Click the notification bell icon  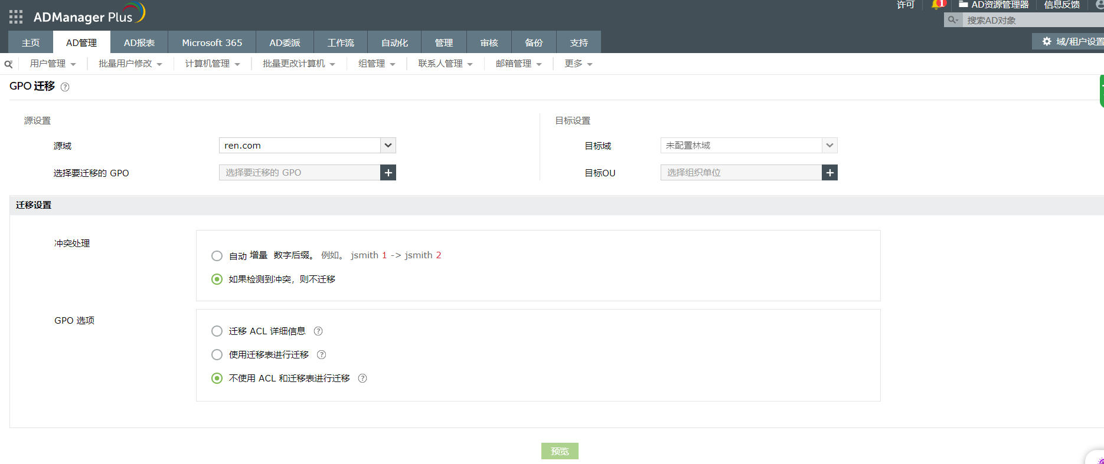936,5
